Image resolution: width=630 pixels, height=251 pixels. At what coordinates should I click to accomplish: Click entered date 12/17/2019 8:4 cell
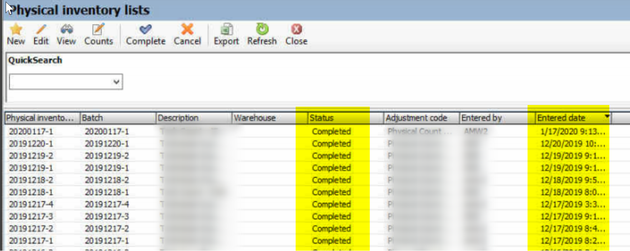tap(573, 229)
